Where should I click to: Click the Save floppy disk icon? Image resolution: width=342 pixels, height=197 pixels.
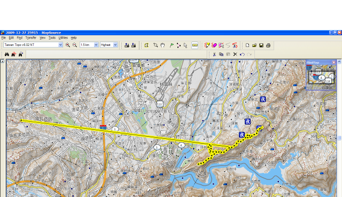[x=261, y=45]
